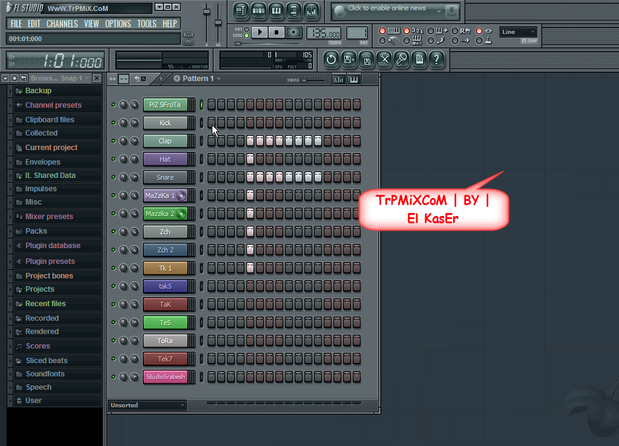Click the browser reread back-arrow icon
619x446 pixels.
coord(24,78)
